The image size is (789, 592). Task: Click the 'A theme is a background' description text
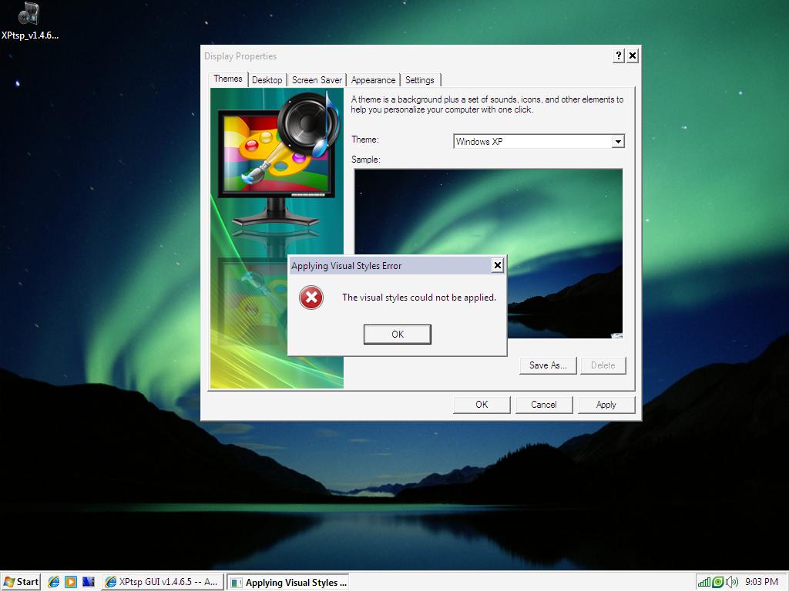pos(487,105)
